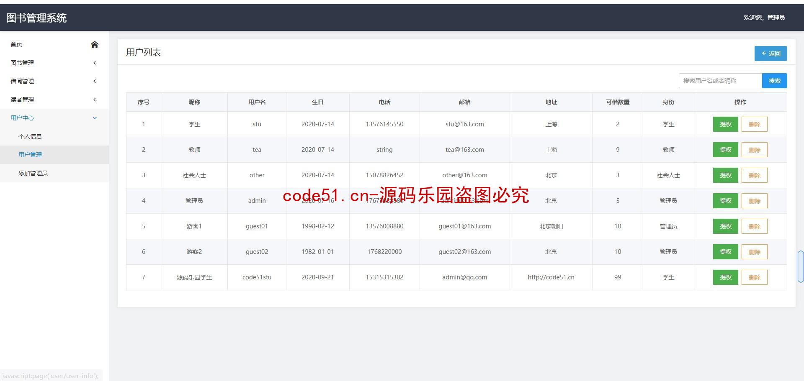Click phone number 15078826452
The width and height of the screenshot is (804, 381).
(384, 175)
